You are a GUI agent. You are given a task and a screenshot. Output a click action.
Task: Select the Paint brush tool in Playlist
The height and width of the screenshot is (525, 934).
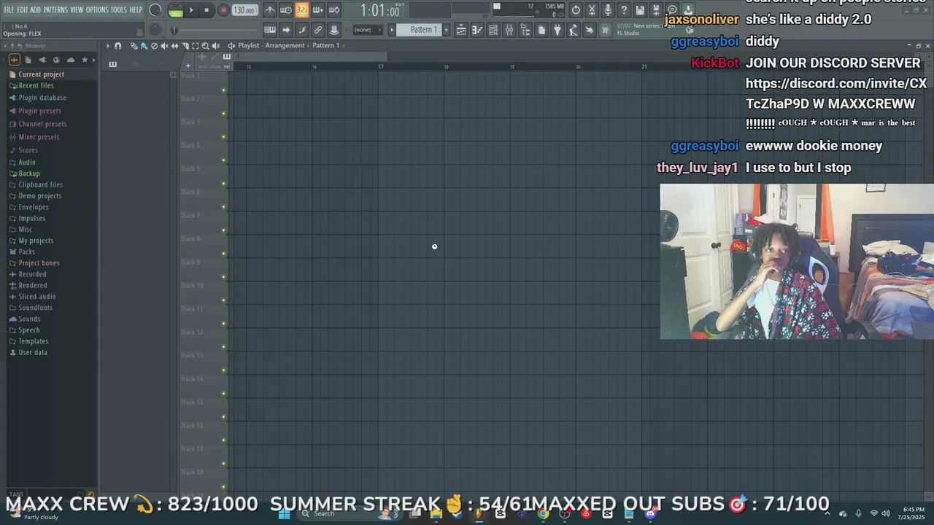[x=144, y=46]
